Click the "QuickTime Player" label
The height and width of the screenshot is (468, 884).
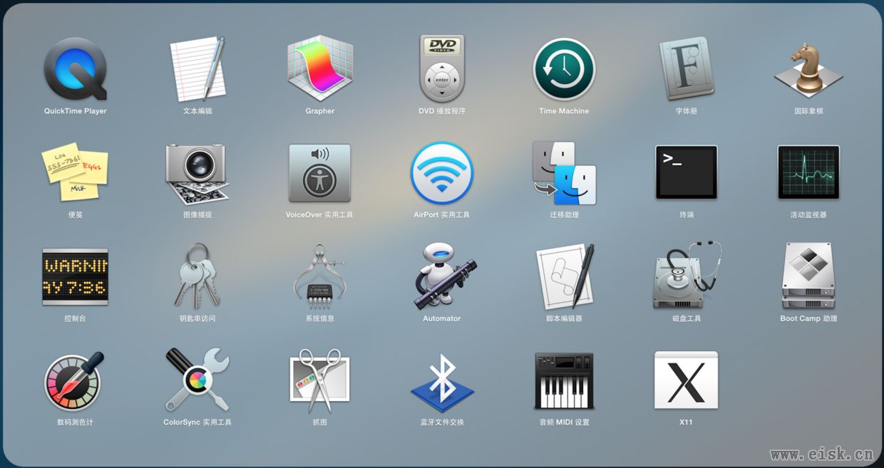point(76,111)
